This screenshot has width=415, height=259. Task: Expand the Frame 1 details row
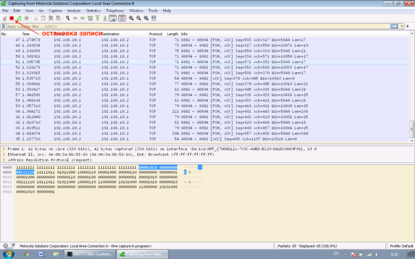point(4,148)
